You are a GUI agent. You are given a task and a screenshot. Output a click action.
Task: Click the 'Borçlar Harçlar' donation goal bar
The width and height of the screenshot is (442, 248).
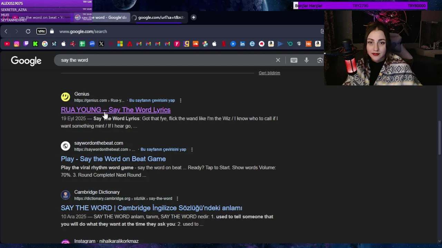(361, 6)
